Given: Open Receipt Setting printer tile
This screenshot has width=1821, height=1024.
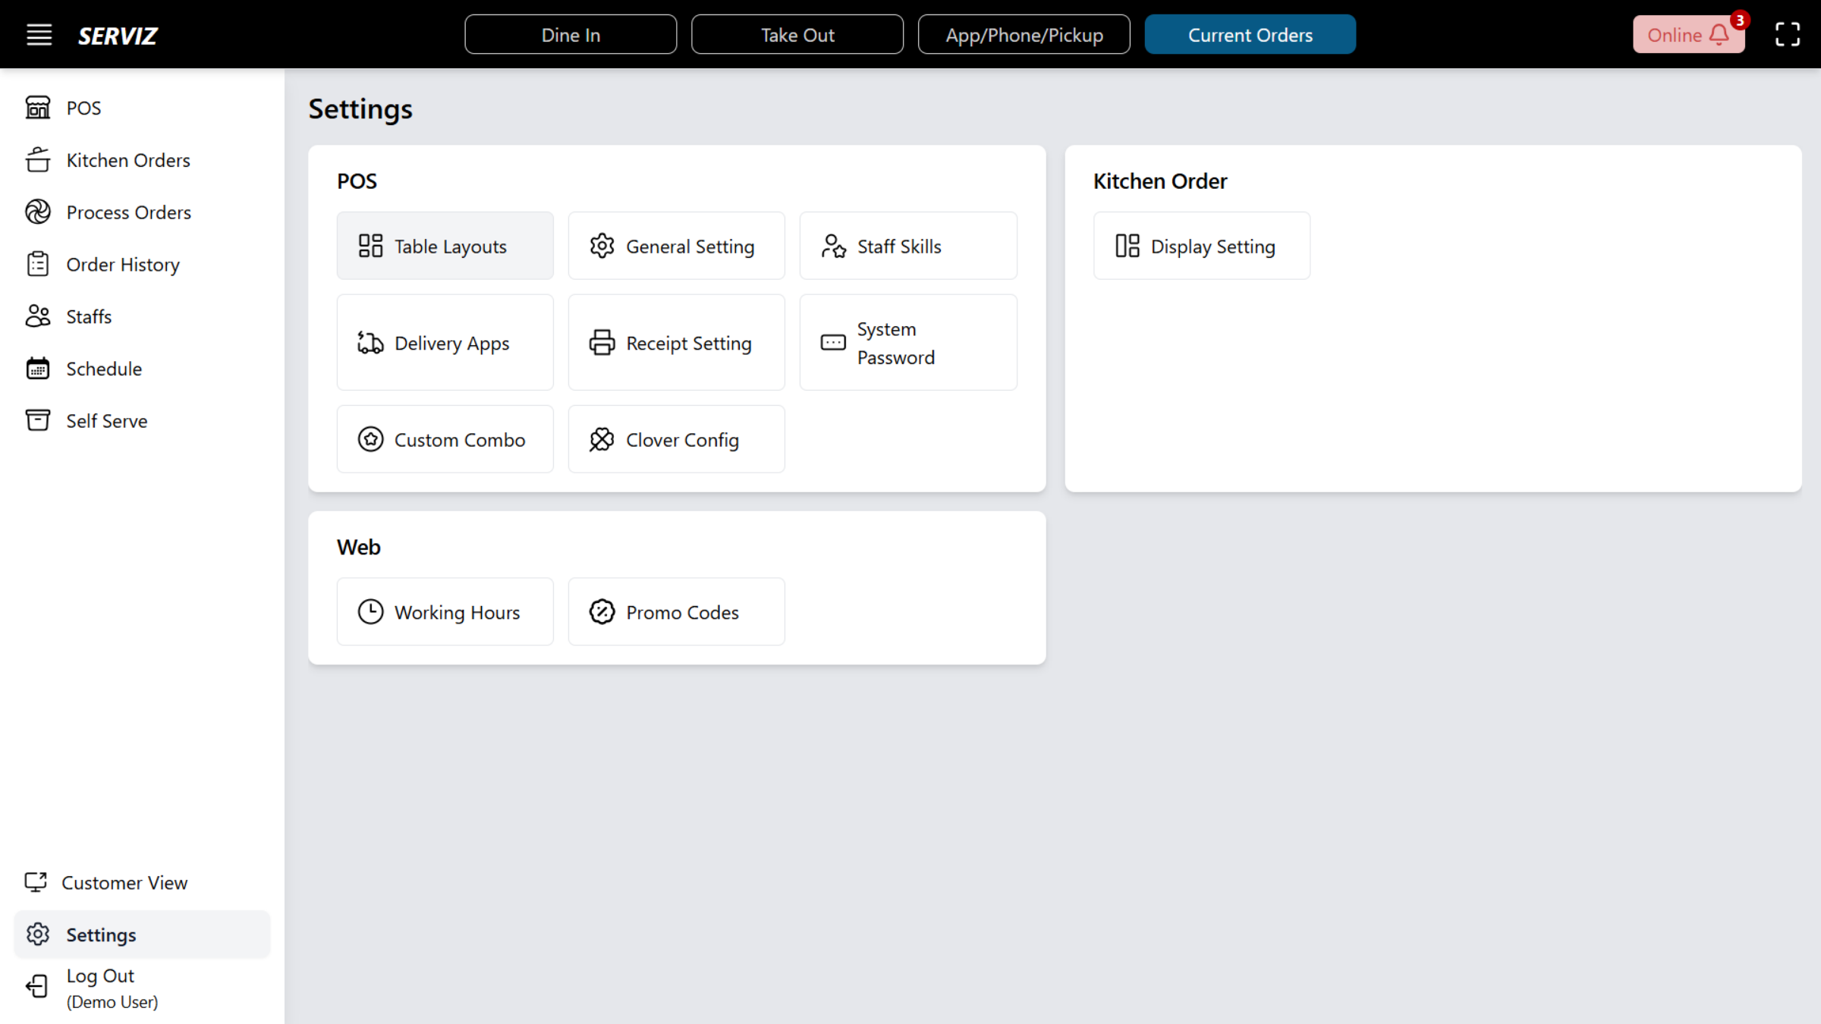Looking at the screenshot, I should pos(676,343).
